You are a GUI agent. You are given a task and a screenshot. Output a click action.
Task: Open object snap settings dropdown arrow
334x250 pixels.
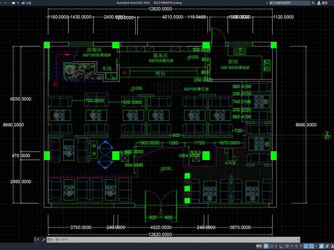coord(316,246)
